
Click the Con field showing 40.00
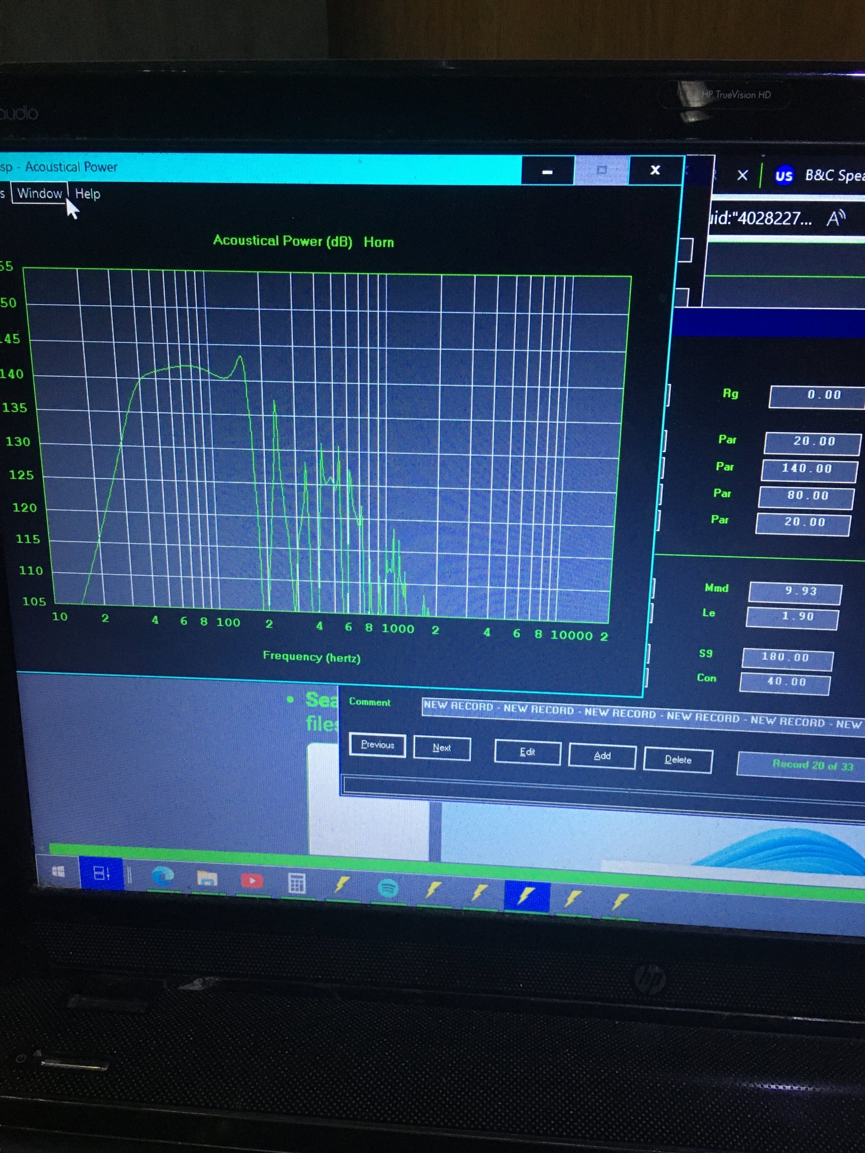pyautogui.click(x=784, y=683)
